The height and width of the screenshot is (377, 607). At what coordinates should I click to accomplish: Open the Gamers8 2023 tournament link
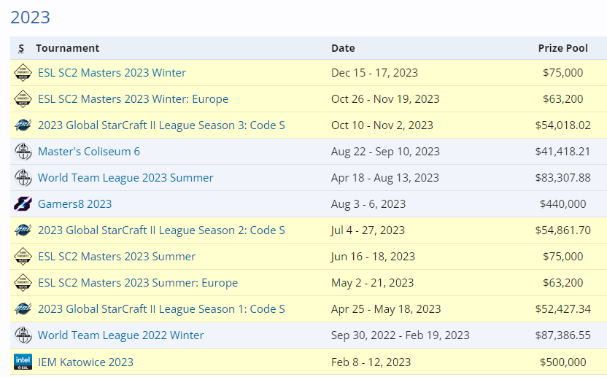coord(74,204)
